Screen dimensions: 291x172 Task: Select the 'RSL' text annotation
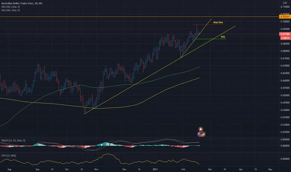point(223,37)
